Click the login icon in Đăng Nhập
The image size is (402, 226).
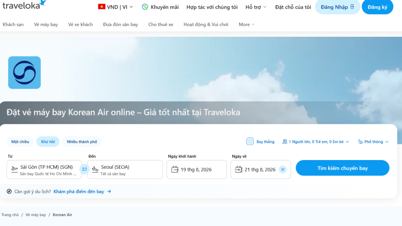352,7
